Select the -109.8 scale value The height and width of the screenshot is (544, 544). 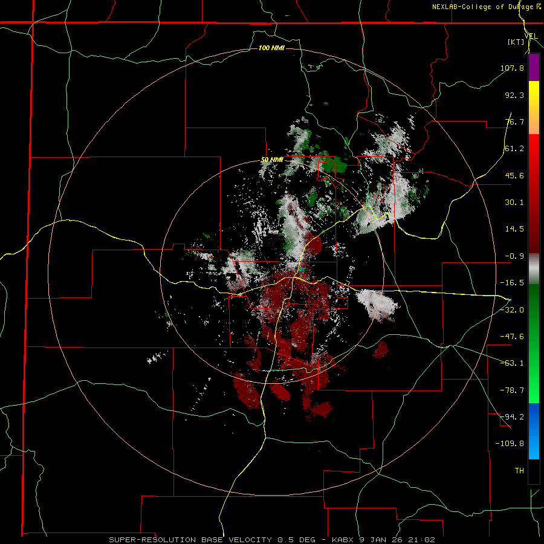[x=510, y=444]
